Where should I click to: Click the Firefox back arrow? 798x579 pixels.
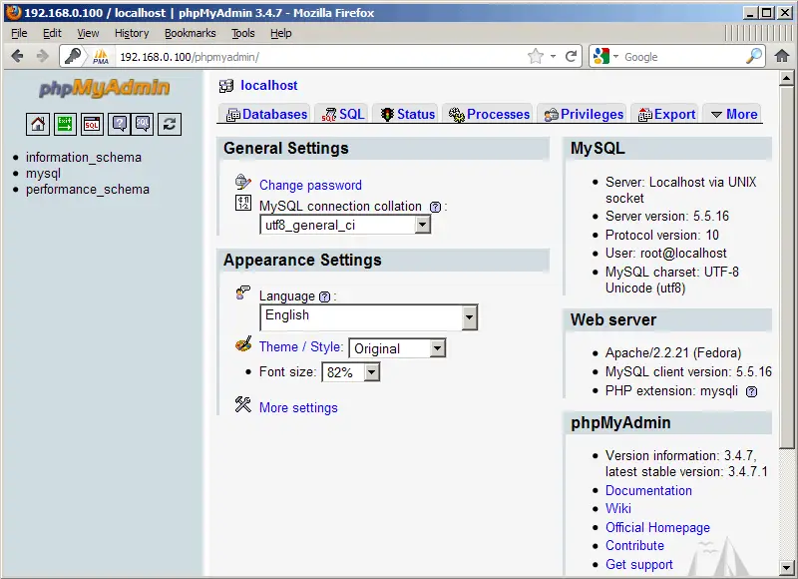point(17,56)
